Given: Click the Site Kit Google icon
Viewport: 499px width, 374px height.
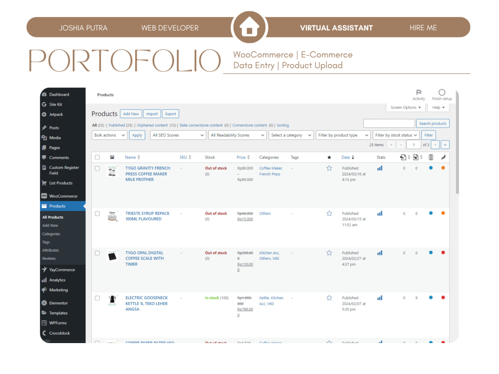Looking at the screenshot, I should click(x=44, y=104).
